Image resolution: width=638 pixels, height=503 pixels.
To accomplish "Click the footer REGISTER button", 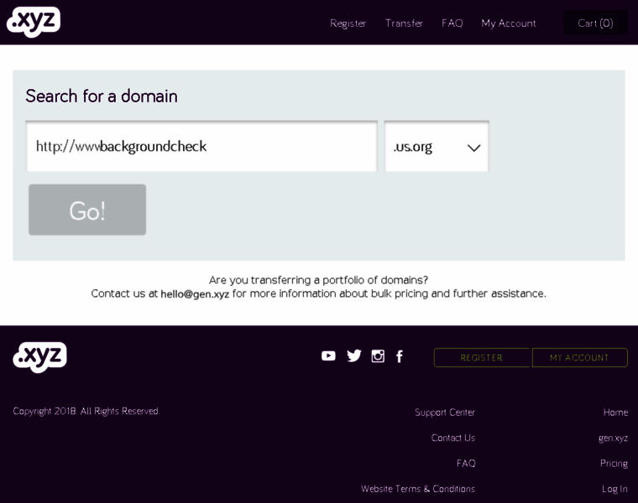I will click(482, 358).
